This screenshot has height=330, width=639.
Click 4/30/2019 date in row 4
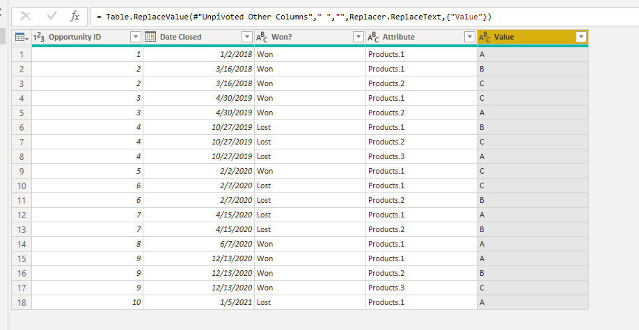point(199,98)
